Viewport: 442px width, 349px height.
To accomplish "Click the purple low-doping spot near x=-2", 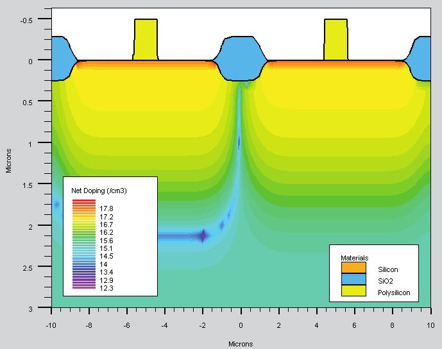I will [203, 235].
